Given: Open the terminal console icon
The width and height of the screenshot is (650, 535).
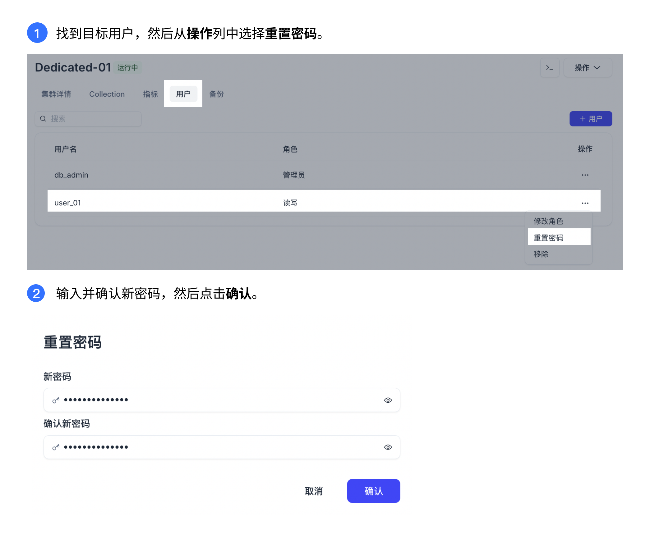Looking at the screenshot, I should point(550,67).
